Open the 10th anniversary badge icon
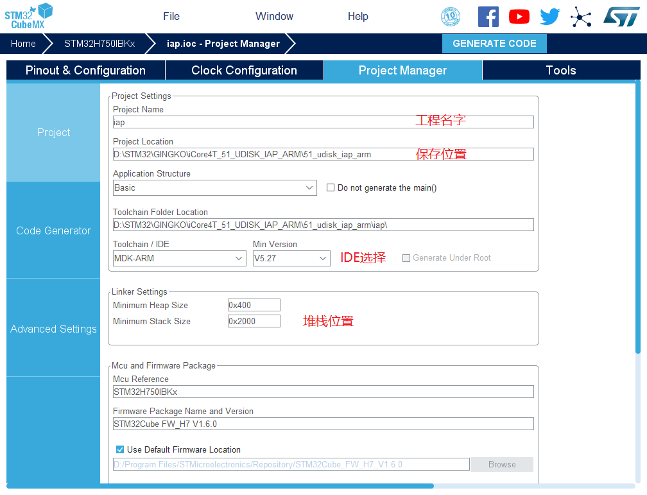This screenshot has height=495, width=647. coord(451,17)
